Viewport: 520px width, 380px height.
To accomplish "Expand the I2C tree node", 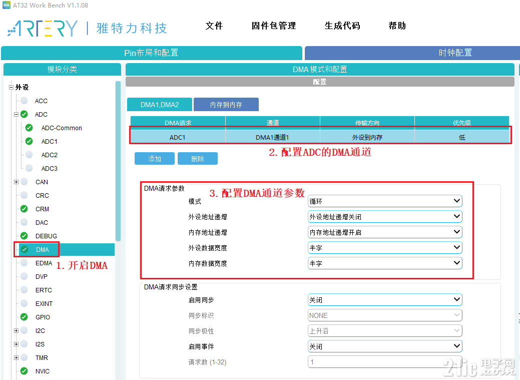I will tap(16, 330).
